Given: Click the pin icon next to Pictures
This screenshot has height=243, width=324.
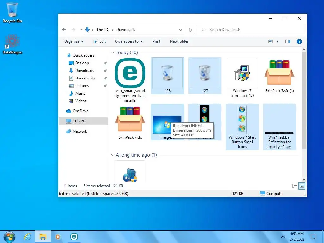Looking at the screenshot, I should (x=105, y=86).
